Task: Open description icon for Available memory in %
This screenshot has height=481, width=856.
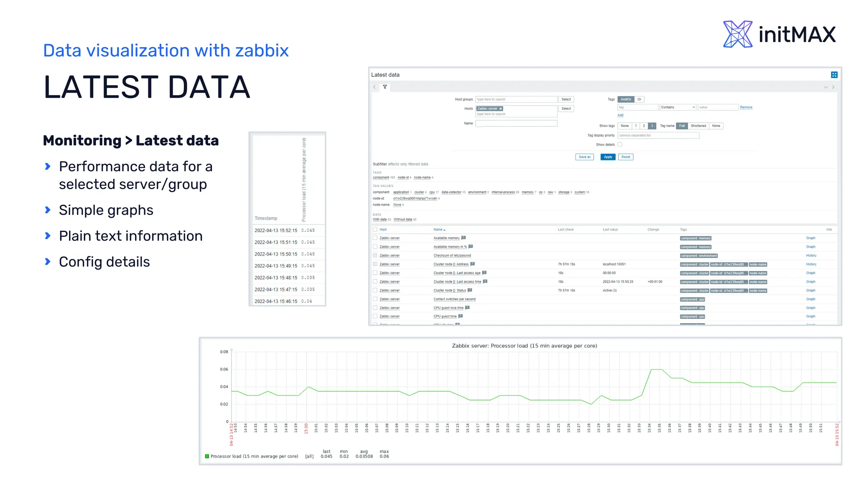Action: (x=470, y=247)
